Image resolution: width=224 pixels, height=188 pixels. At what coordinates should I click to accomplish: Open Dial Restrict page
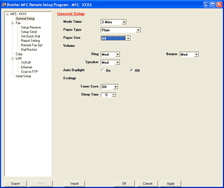pos(29,49)
